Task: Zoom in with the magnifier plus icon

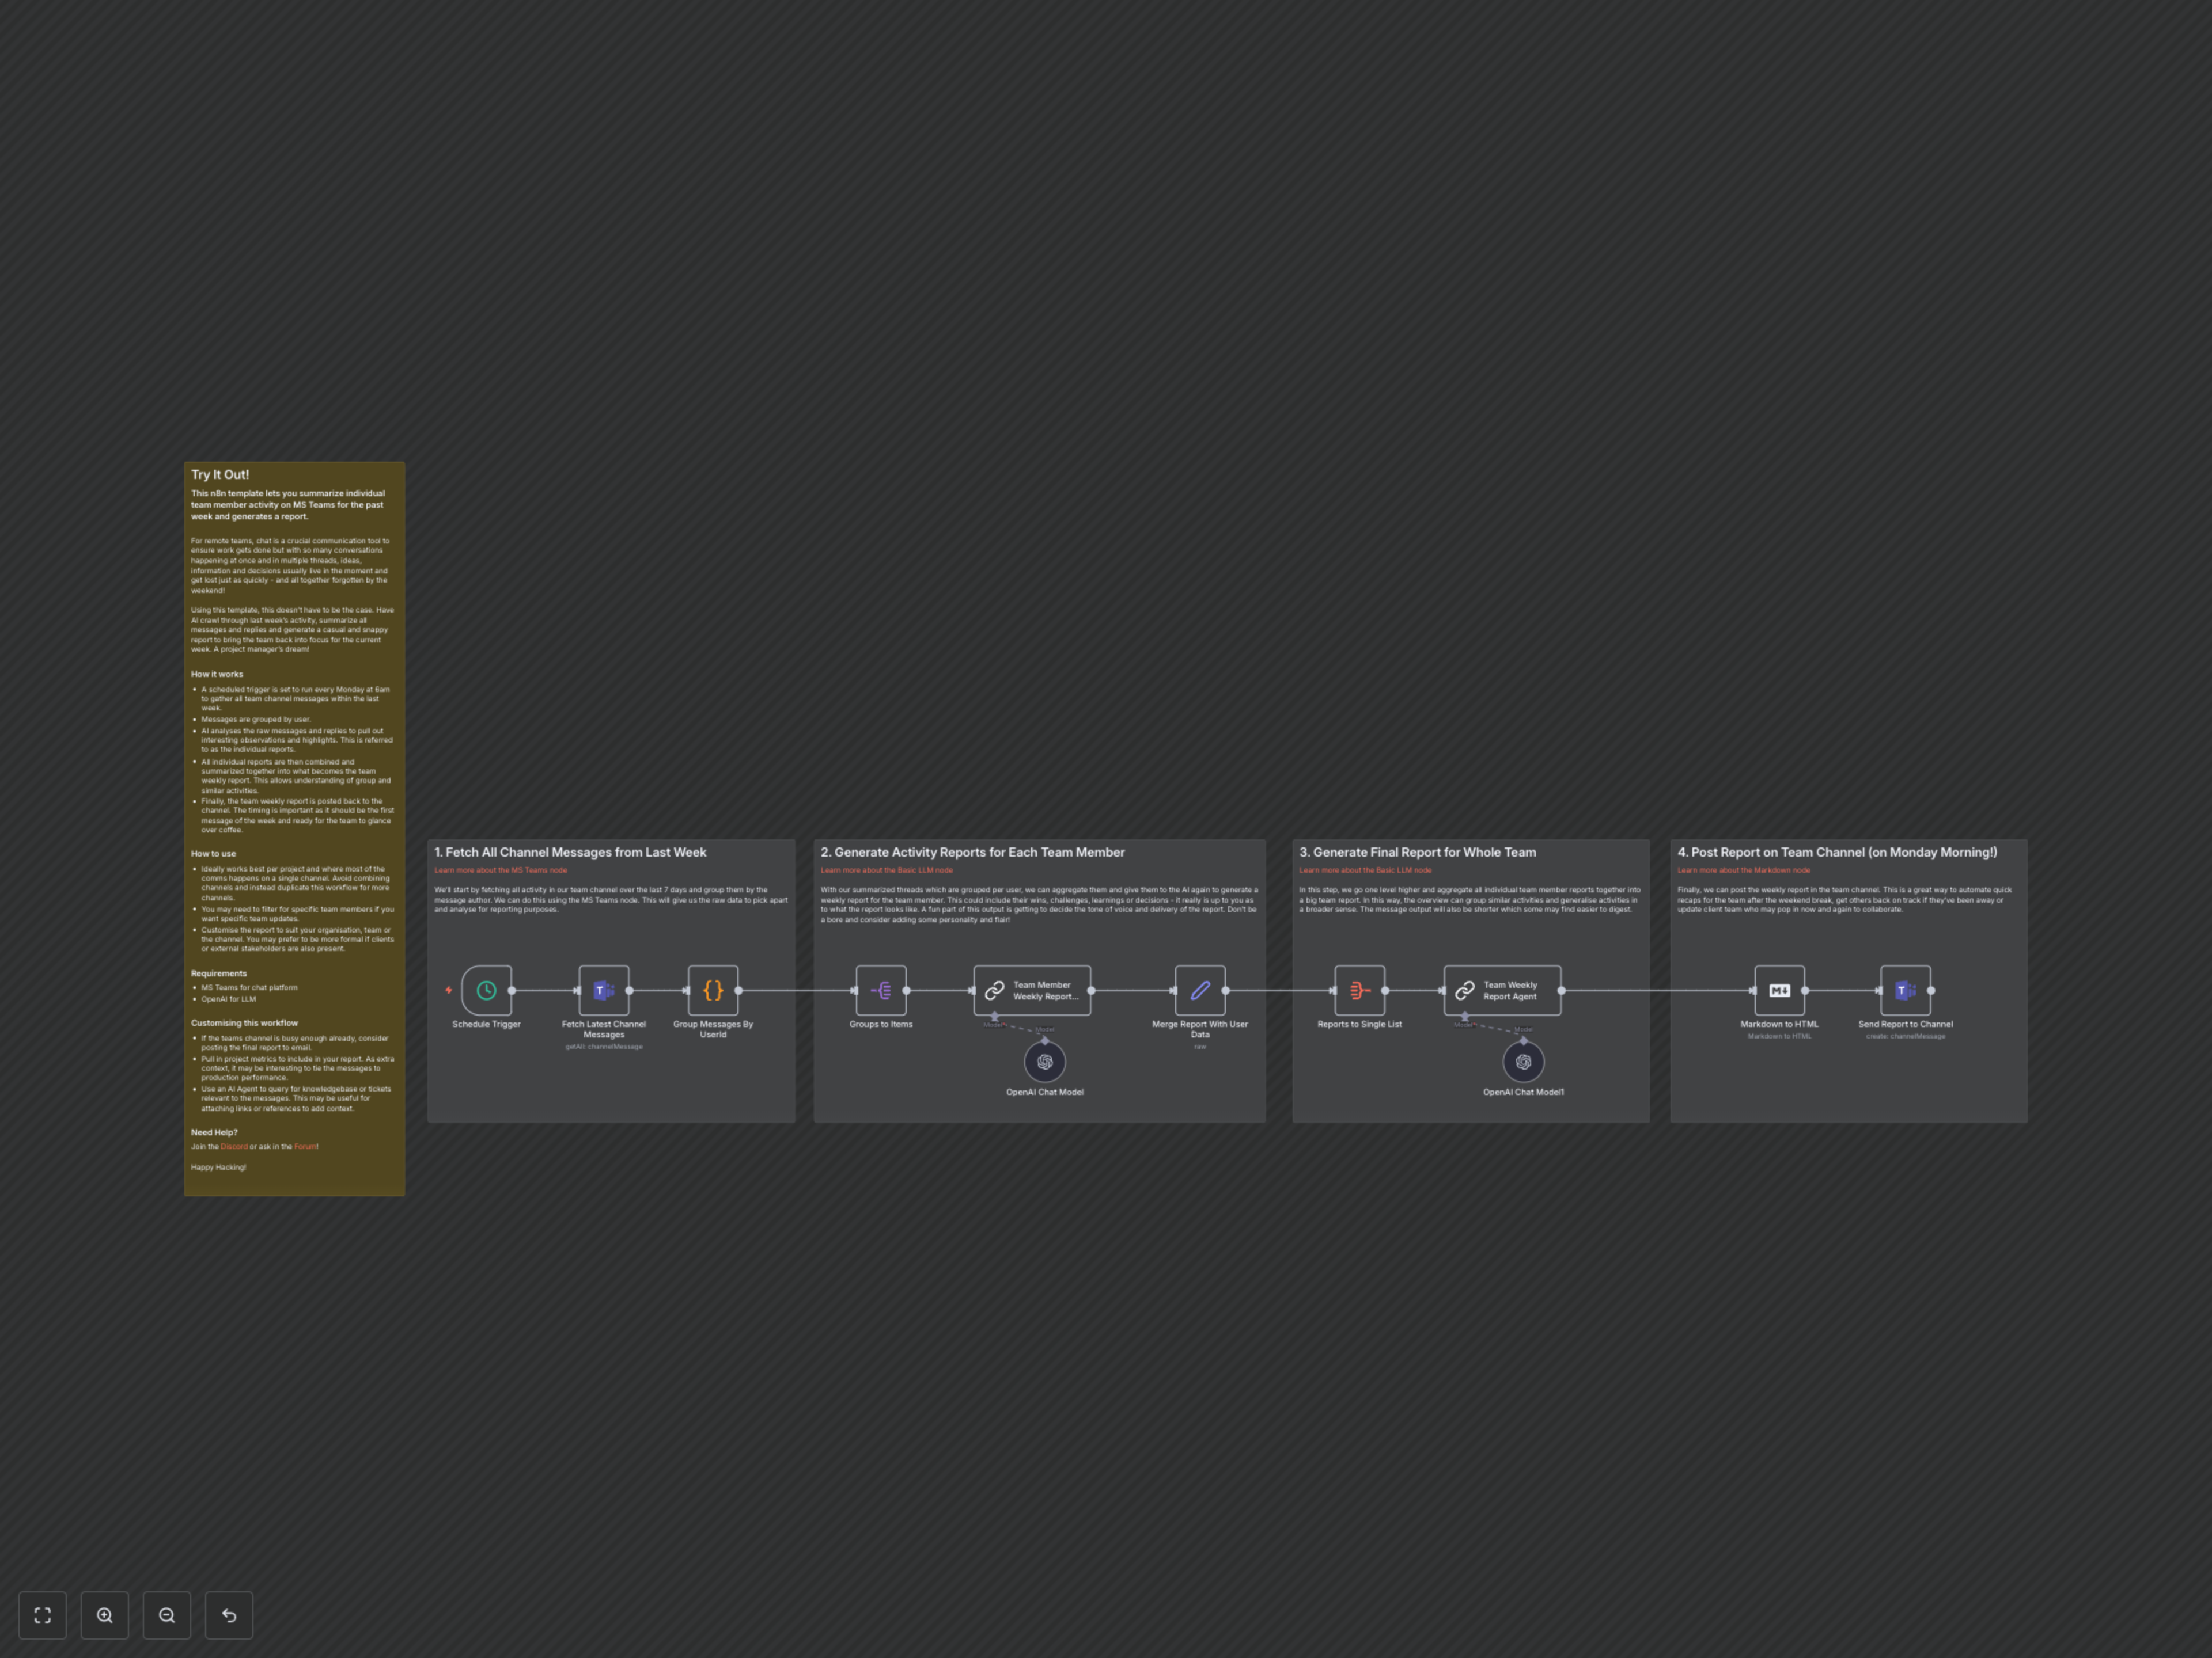Action: [105, 1615]
